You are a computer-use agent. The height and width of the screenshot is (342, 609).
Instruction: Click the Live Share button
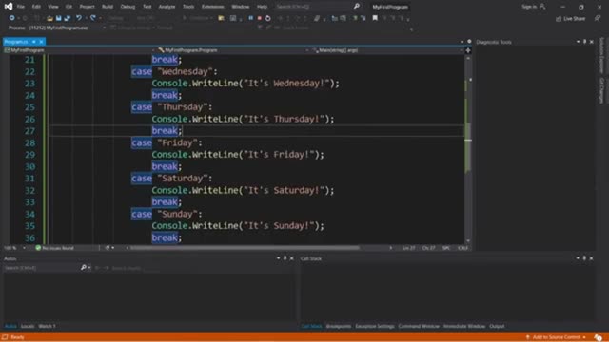click(570, 19)
